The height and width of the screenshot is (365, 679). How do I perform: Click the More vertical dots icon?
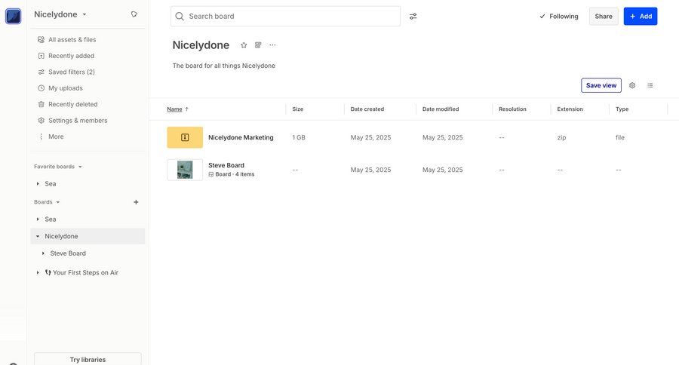pos(41,136)
